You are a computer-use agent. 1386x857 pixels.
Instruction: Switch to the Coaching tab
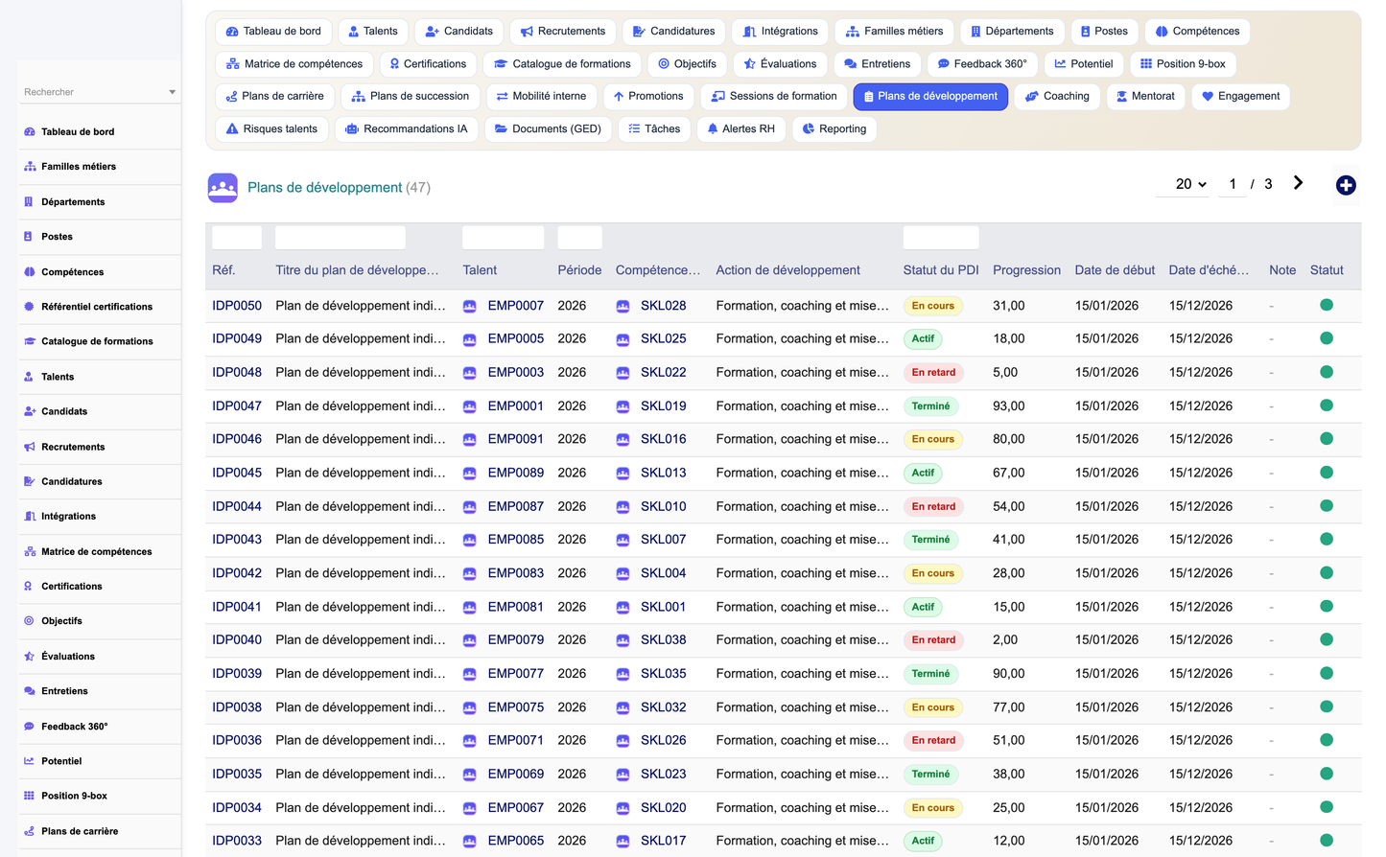click(x=1057, y=96)
